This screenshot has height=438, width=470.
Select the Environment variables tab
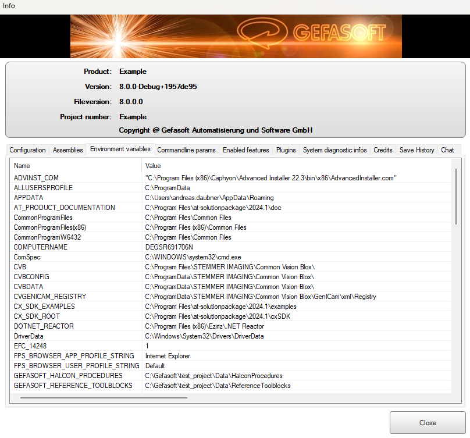pyautogui.click(x=120, y=149)
